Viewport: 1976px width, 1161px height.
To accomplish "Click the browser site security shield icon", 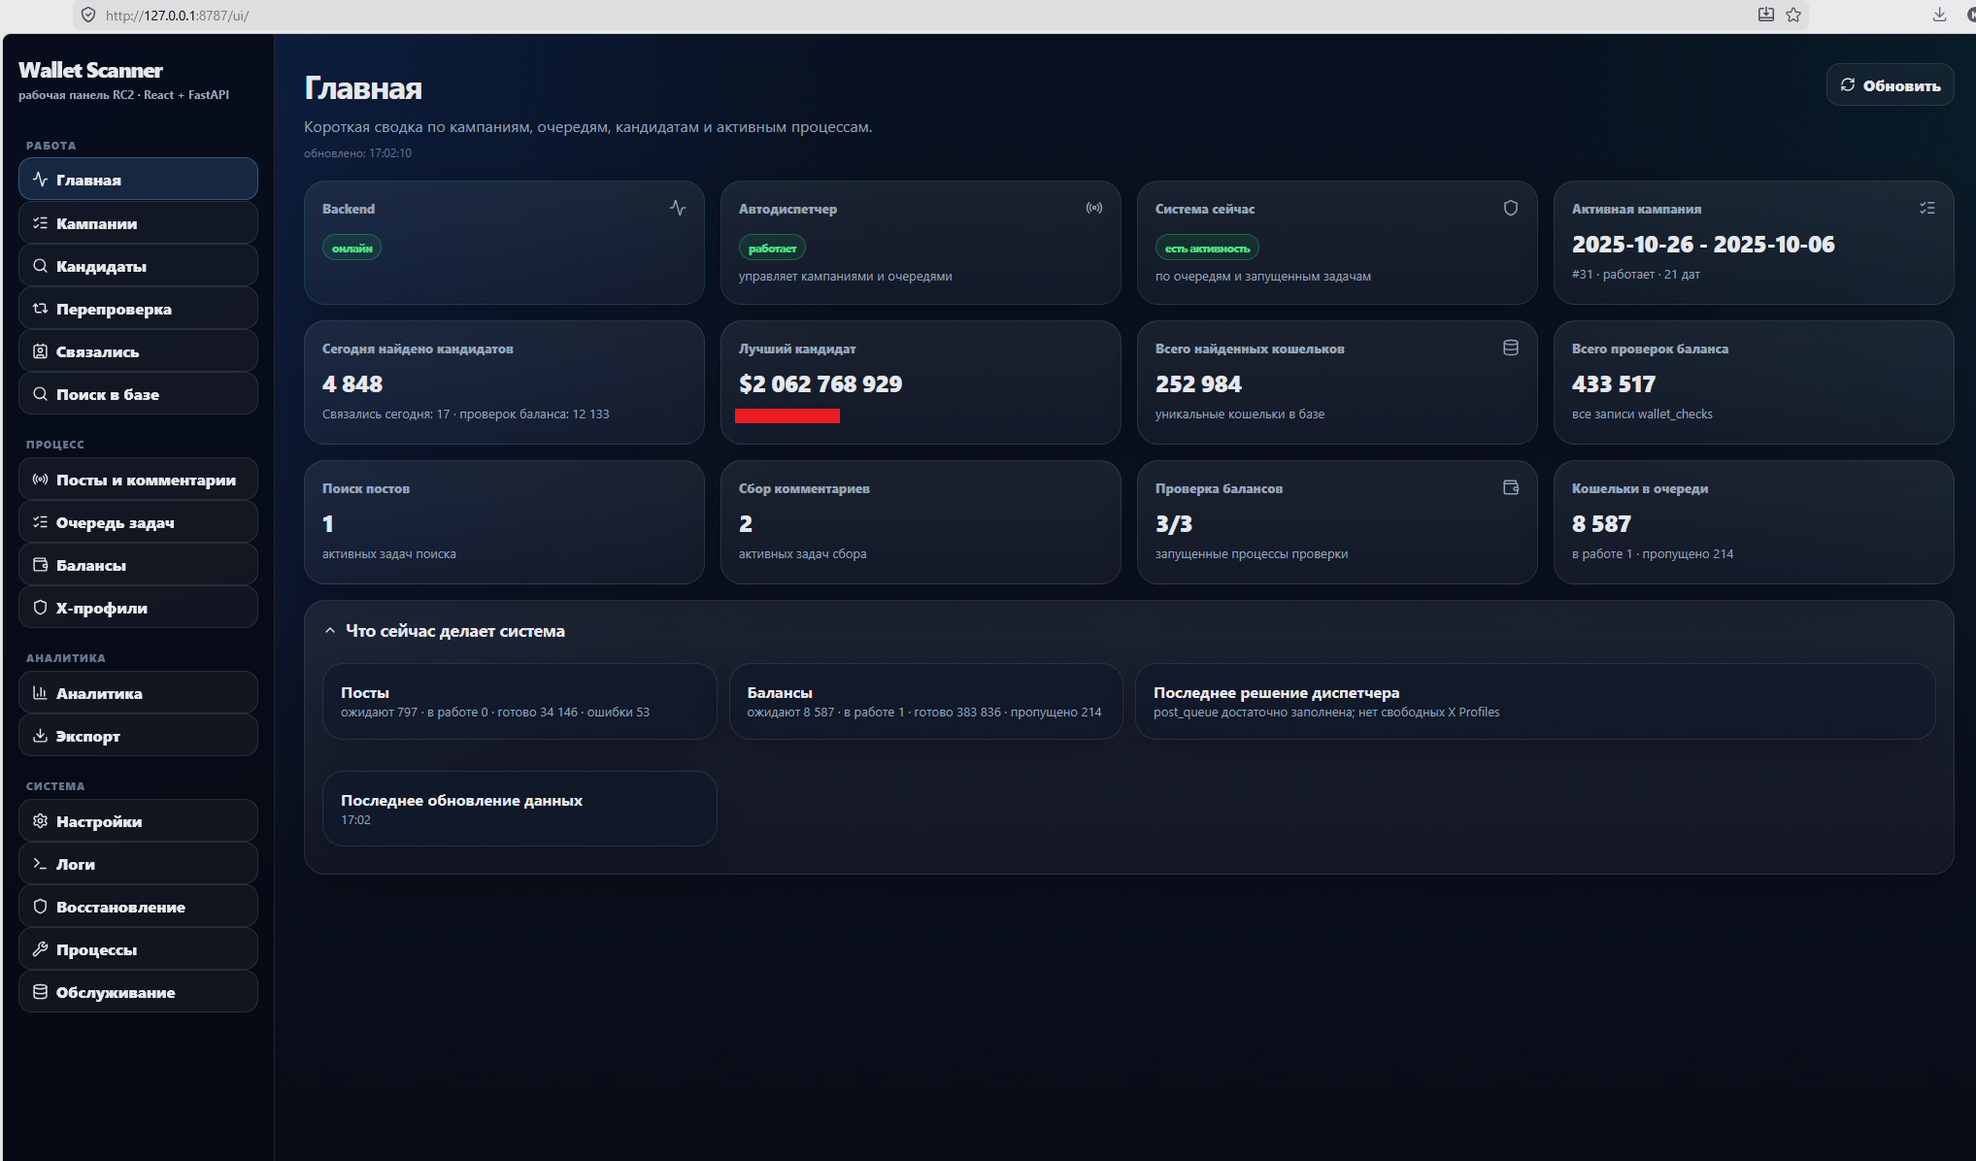I will point(88,16).
